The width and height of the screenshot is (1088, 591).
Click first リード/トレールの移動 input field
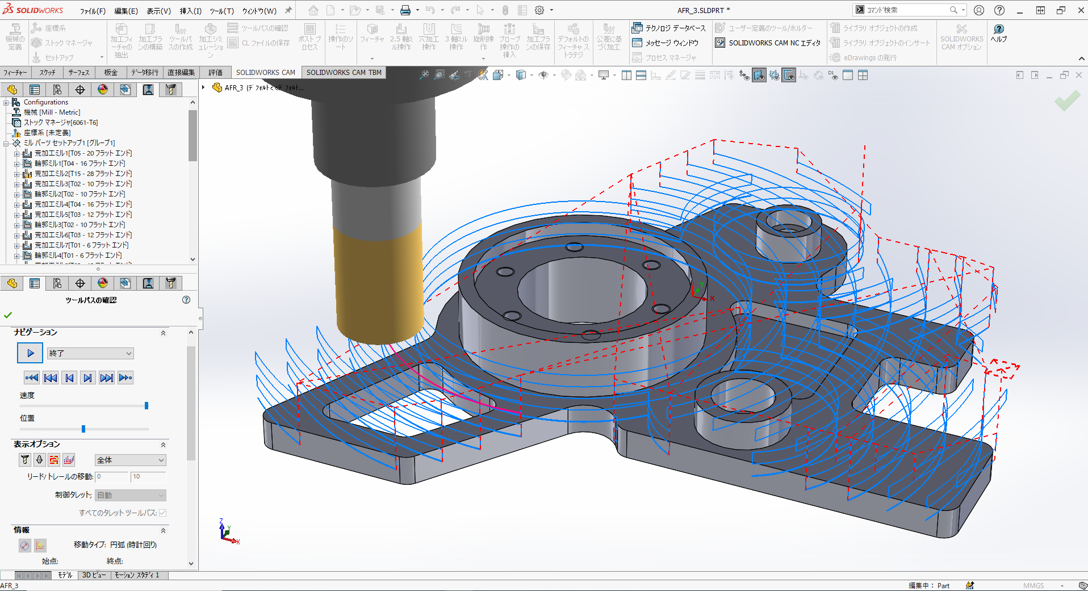point(112,477)
